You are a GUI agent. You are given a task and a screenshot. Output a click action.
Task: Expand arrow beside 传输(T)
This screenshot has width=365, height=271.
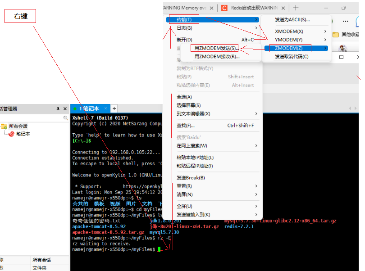(256, 20)
